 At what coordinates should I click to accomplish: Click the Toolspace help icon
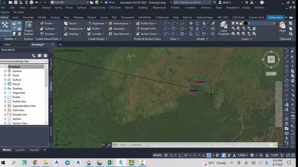tap(46, 56)
